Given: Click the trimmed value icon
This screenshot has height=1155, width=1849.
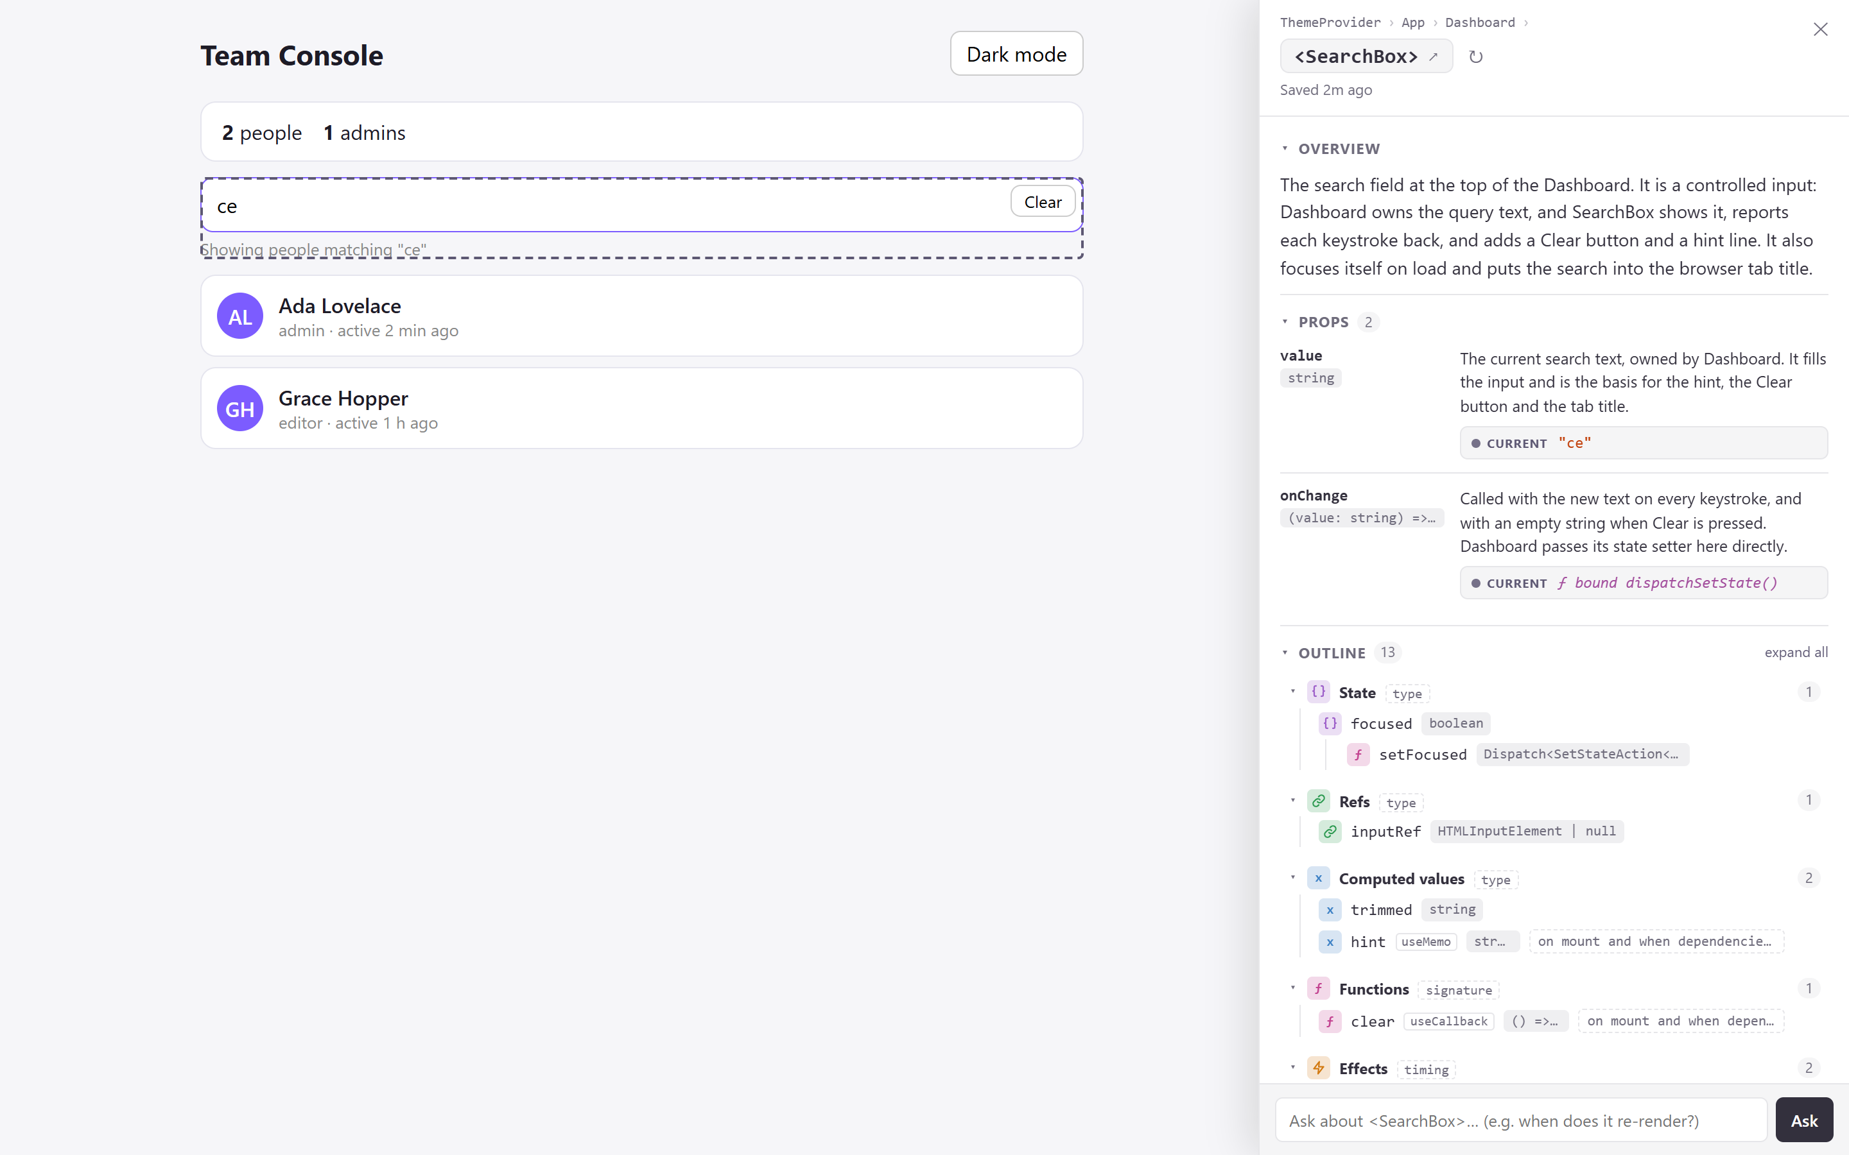Looking at the screenshot, I should [x=1330, y=910].
